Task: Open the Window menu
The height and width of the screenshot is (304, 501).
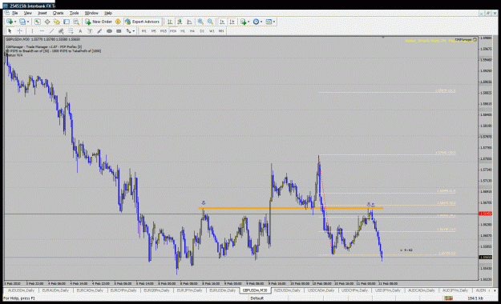Action: pos(91,13)
